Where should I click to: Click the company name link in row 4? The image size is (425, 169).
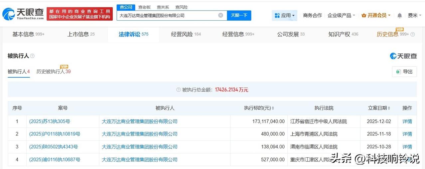[140, 159]
